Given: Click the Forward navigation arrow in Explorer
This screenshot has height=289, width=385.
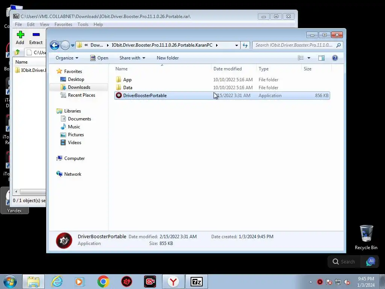Looking at the screenshot, I should [65, 45].
